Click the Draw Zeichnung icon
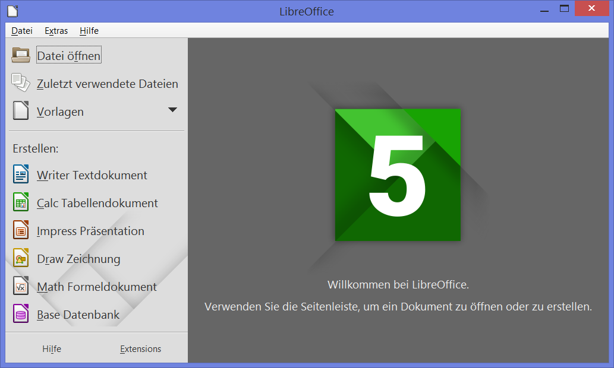The image size is (614, 368). click(x=21, y=259)
